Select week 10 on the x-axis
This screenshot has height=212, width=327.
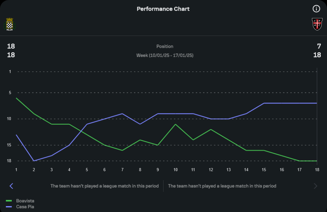click(x=176, y=170)
